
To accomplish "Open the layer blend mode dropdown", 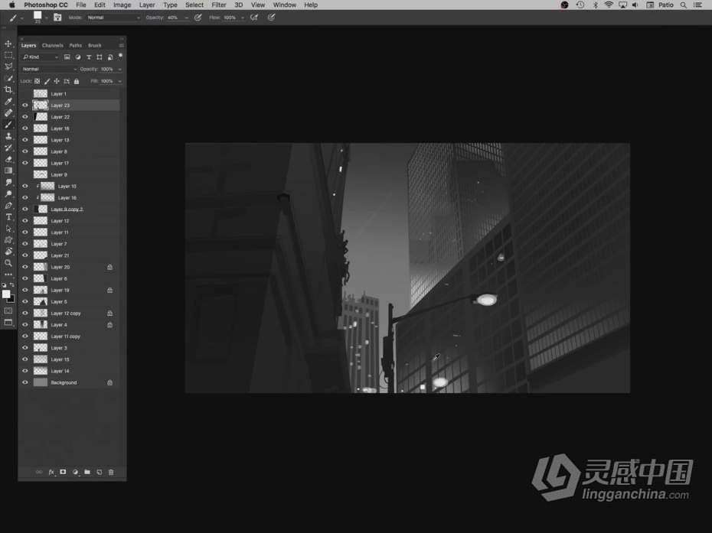I will [49, 69].
